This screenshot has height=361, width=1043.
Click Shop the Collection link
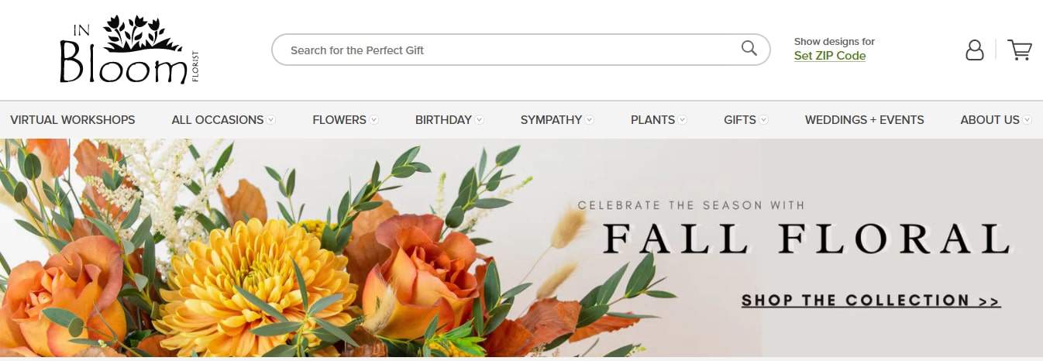pos(870,301)
